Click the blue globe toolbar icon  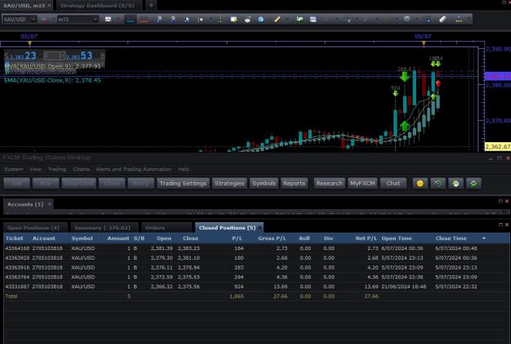[261, 20]
